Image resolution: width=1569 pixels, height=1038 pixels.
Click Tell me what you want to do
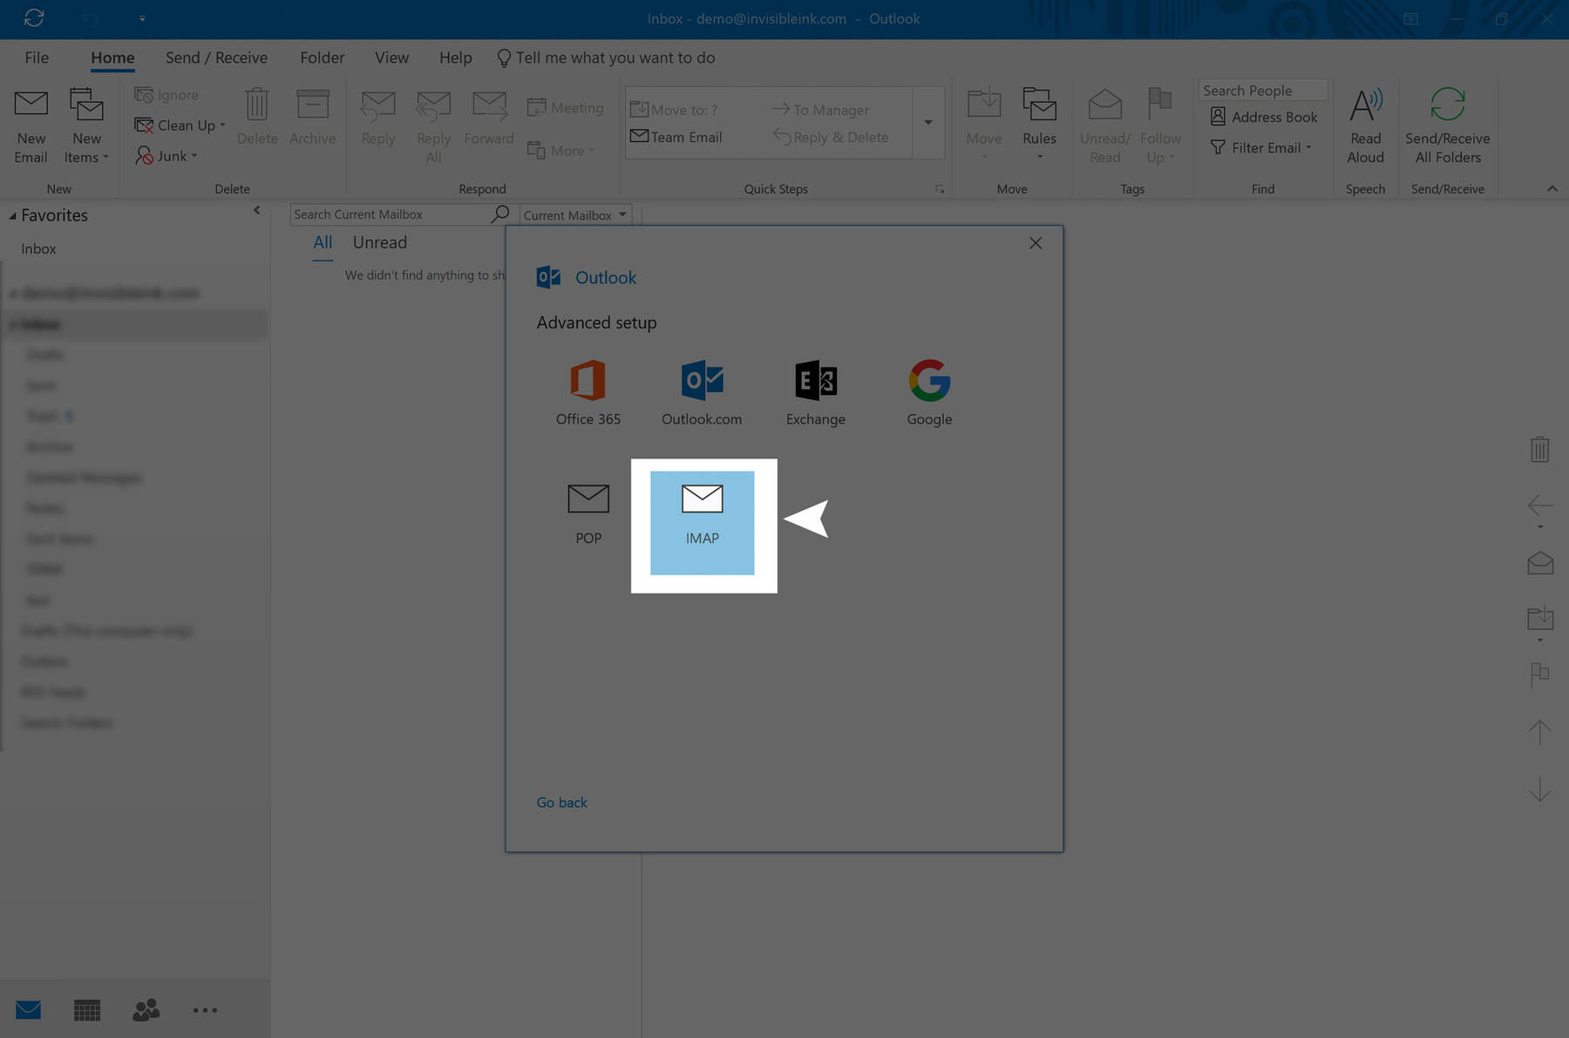[606, 58]
